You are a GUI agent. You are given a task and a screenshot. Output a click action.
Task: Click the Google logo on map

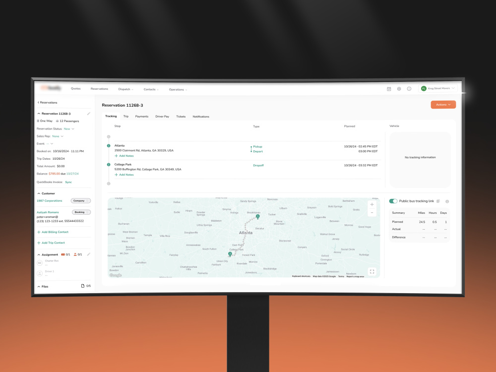pos(116,275)
